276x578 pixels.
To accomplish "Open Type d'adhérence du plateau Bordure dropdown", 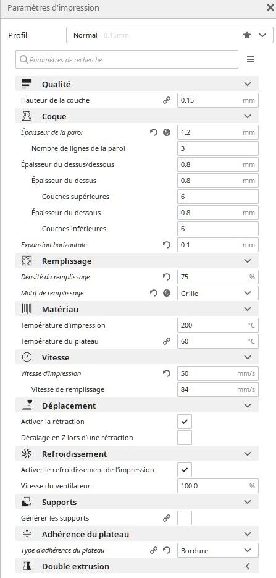I will click(218, 550).
